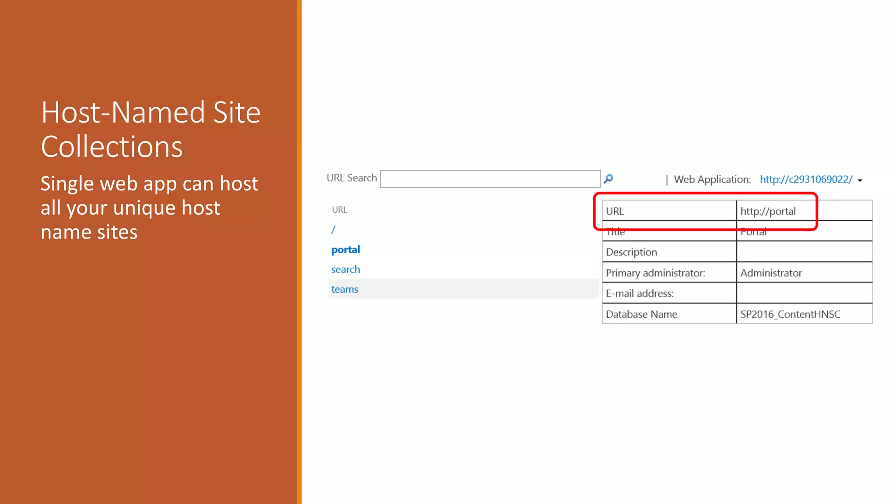Click the URL Search label
896x504 pixels.
click(x=352, y=178)
